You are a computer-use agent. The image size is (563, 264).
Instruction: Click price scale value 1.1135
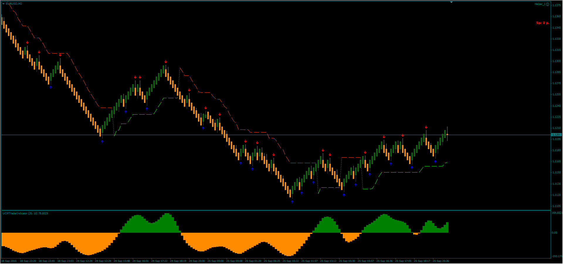click(557, 184)
